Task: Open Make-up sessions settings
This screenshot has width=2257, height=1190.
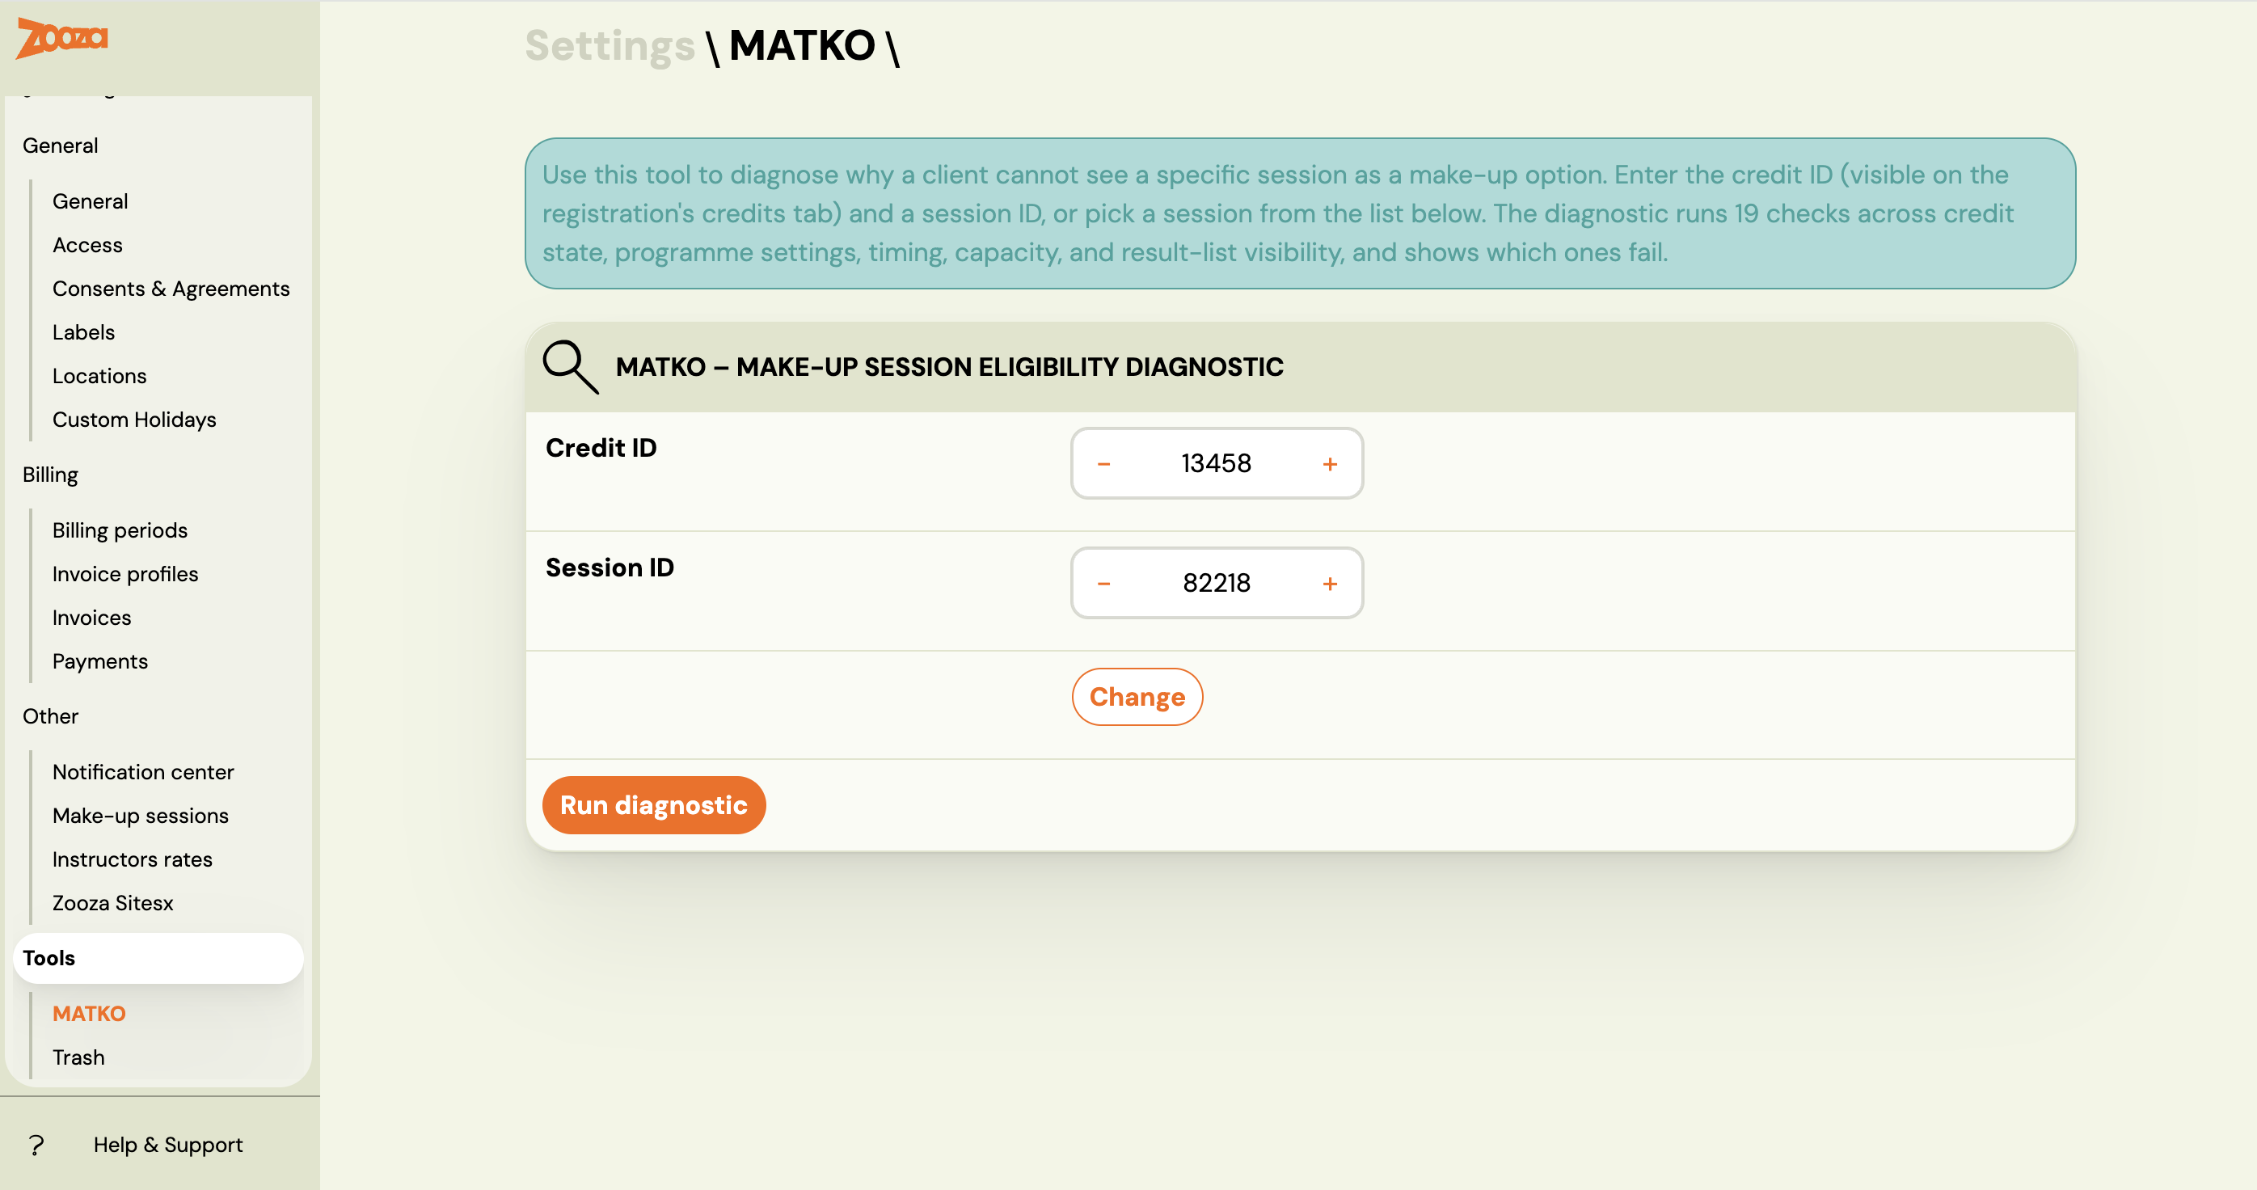Action: [x=140, y=815]
